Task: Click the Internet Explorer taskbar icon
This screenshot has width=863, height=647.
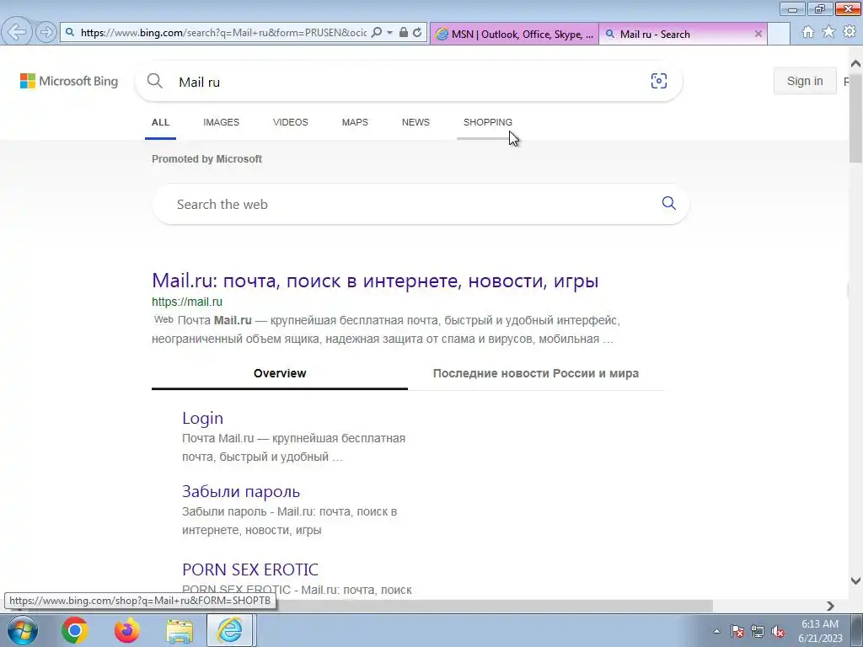Action: point(230,630)
